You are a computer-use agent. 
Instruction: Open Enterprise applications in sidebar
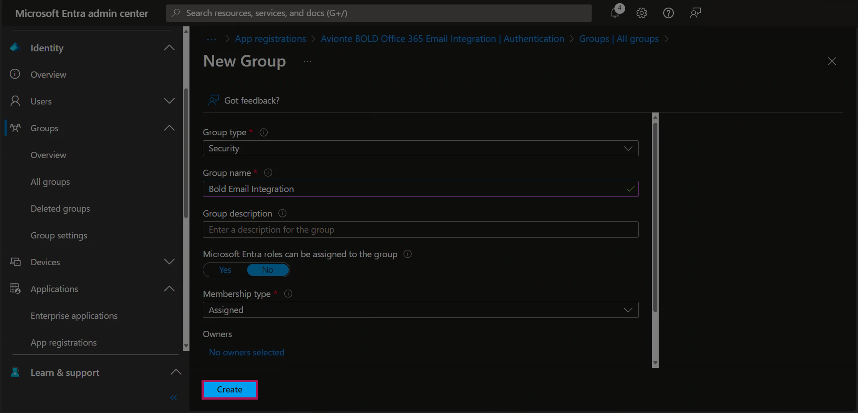pos(74,316)
